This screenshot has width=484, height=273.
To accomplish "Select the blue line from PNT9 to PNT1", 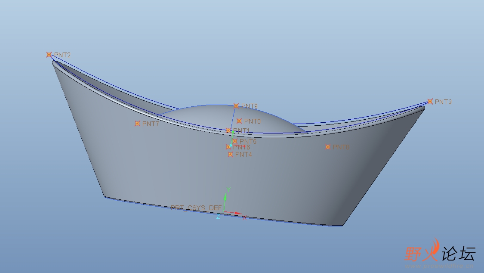I will (233, 117).
